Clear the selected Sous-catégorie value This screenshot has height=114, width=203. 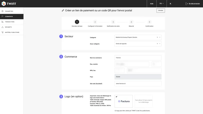[x=157, y=44]
